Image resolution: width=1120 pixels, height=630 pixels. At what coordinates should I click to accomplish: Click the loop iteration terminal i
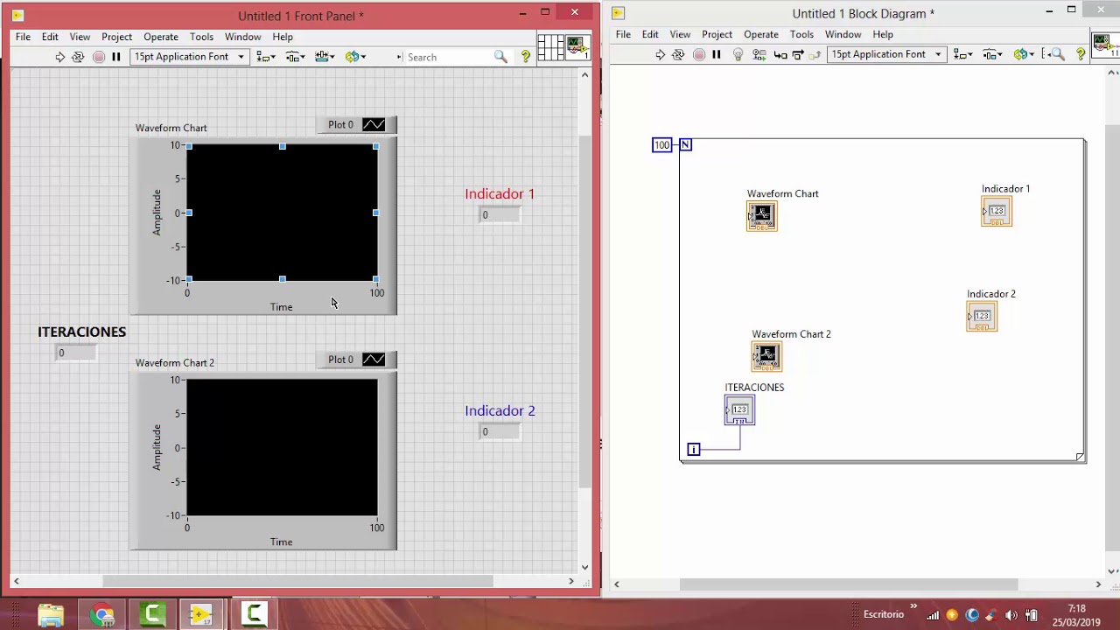click(x=694, y=450)
